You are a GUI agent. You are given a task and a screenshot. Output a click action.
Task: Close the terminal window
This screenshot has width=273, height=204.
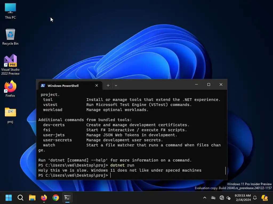click(x=221, y=84)
